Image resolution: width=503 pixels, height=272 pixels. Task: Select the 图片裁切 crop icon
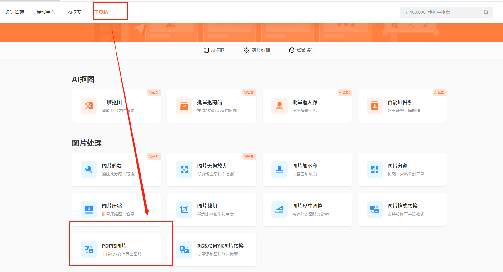184,210
